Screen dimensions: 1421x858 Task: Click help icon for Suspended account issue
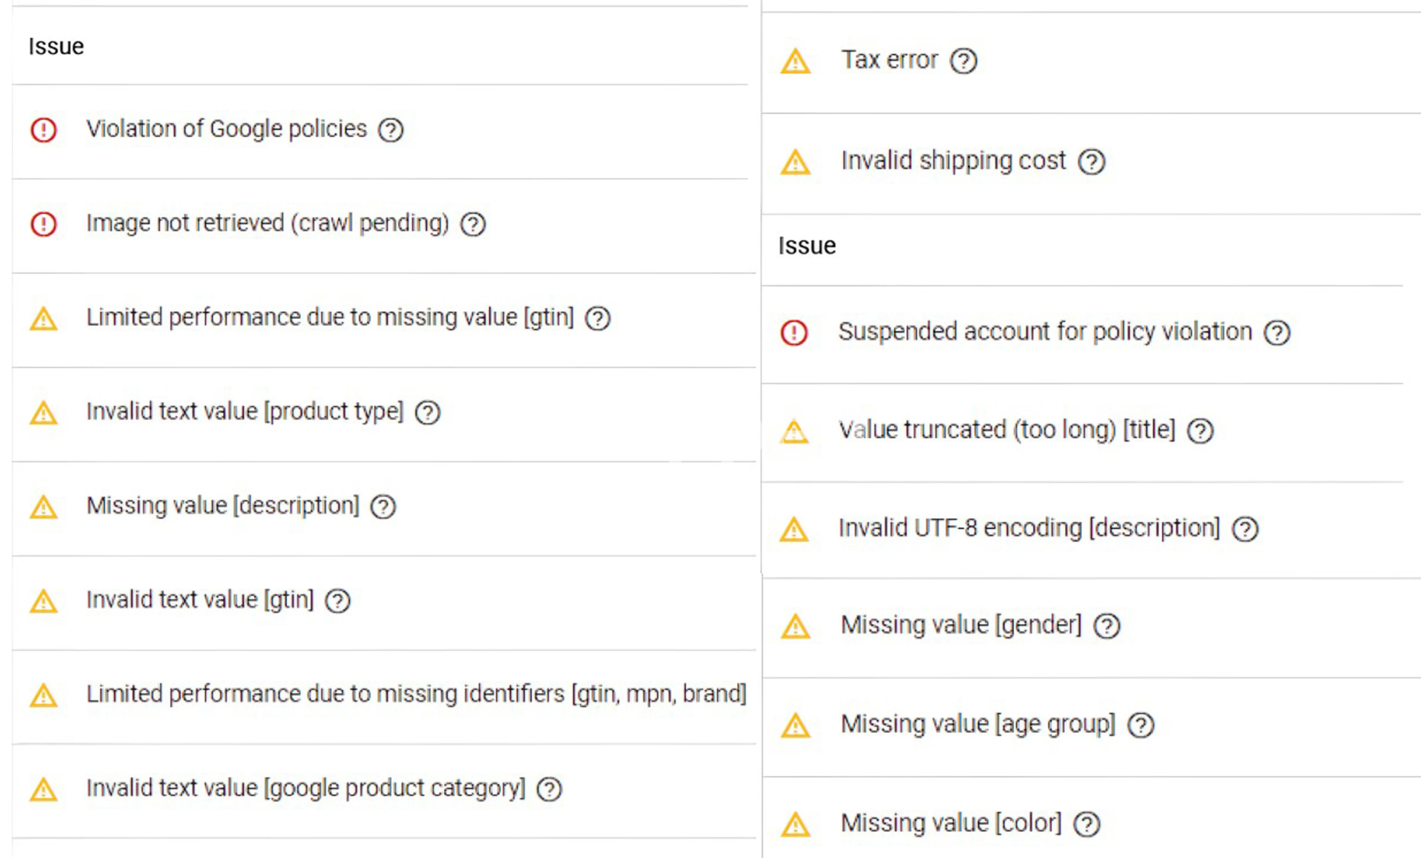(1277, 333)
